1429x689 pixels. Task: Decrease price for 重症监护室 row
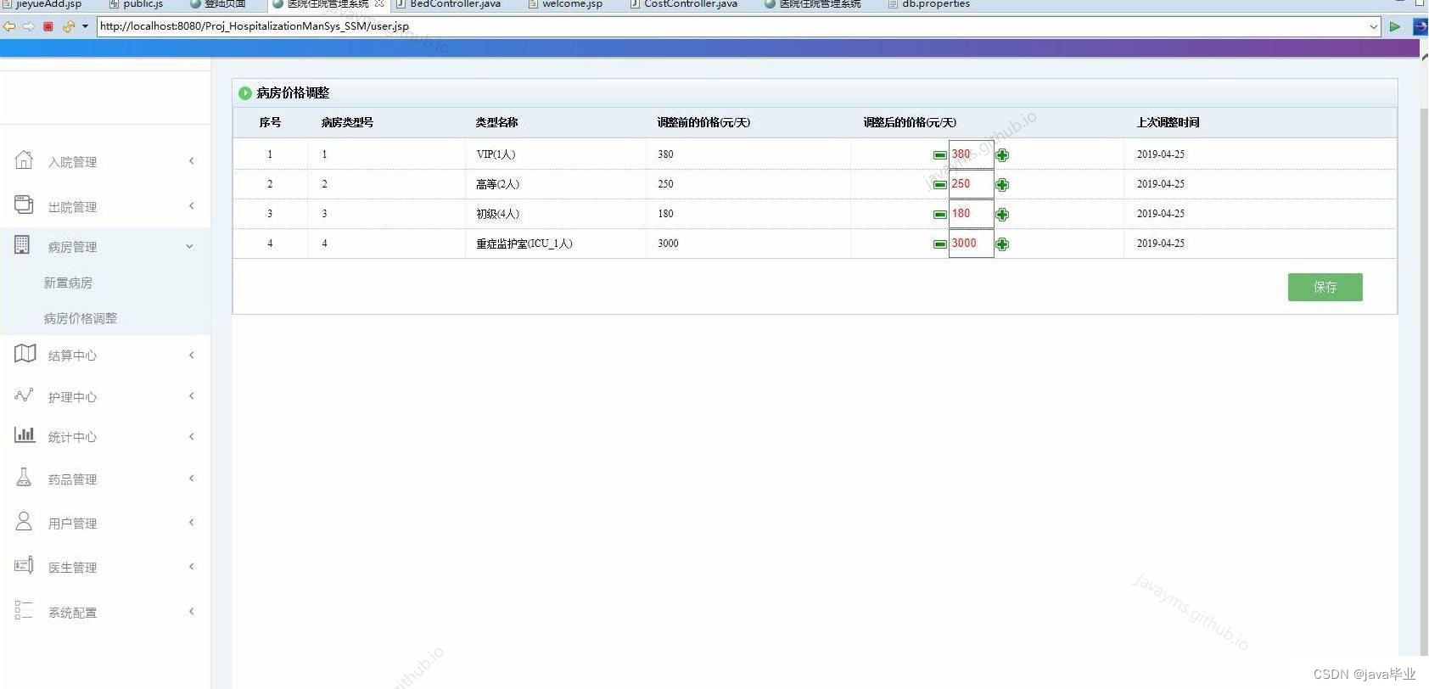(x=939, y=244)
